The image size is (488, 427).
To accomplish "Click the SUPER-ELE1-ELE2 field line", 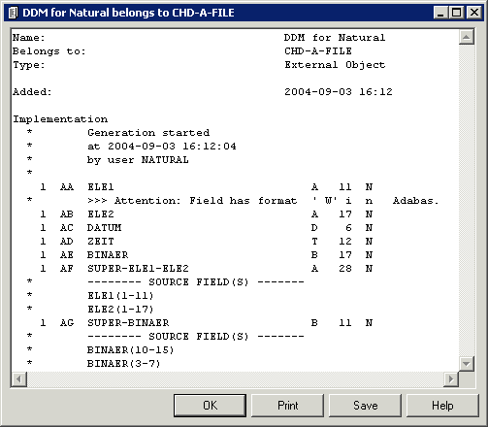I will (x=207, y=269).
